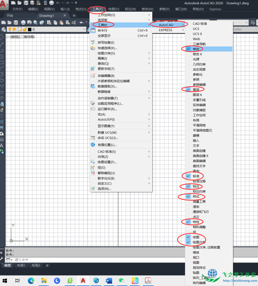This screenshot has height=286, width=258.
Task: Click command line customize wrench icon
Action: pos(2,259)
